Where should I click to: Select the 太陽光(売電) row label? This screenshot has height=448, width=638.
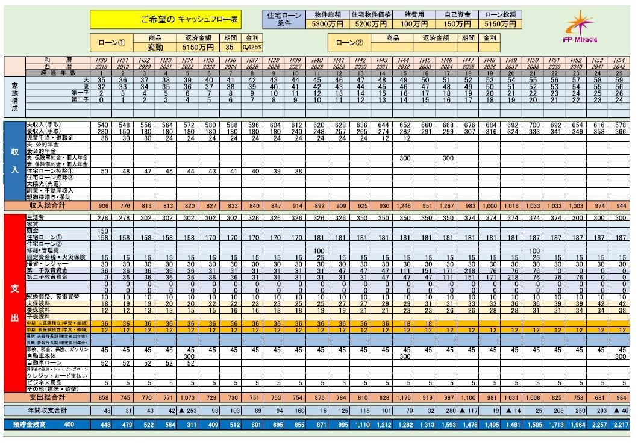[58, 184]
